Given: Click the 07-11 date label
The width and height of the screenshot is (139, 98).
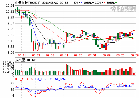Looking at the screenshot, I should (64, 55).
